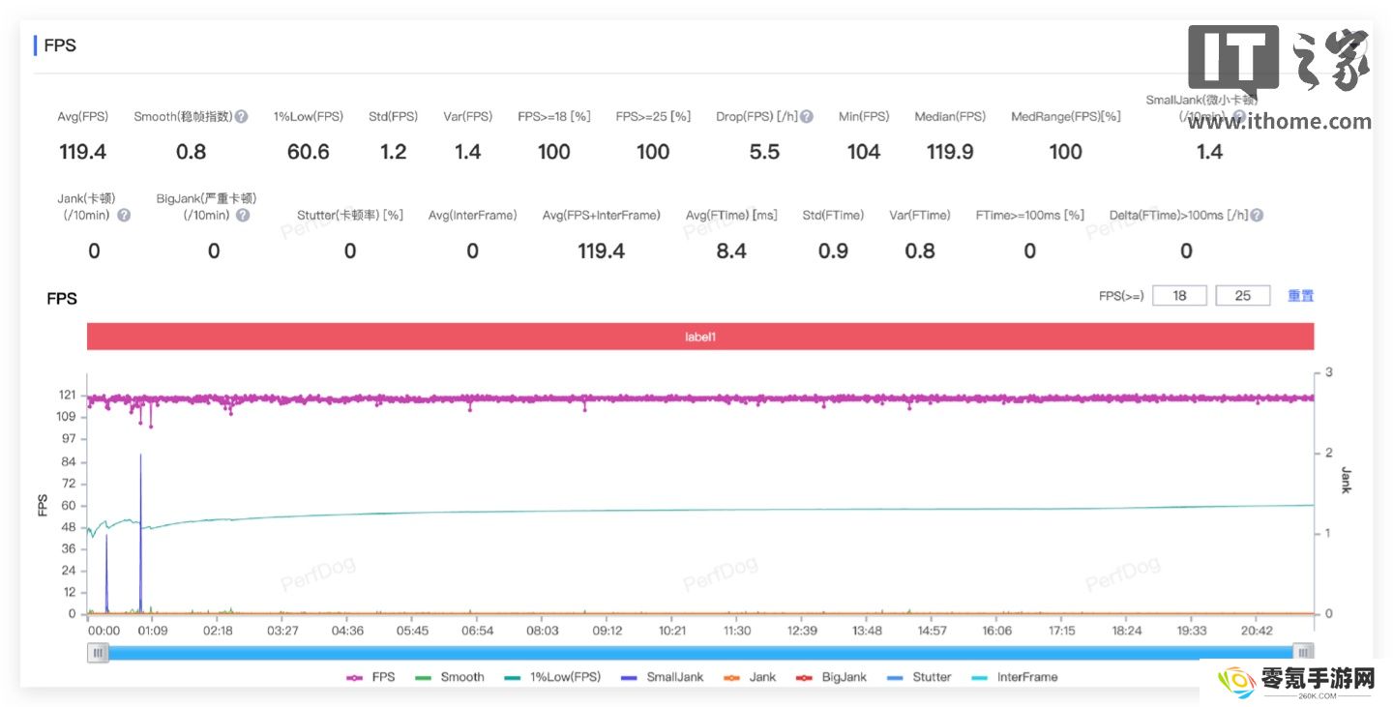This screenshot has height=707, width=1393.
Task: Click the Smooth value 0.8
Action: [191, 152]
